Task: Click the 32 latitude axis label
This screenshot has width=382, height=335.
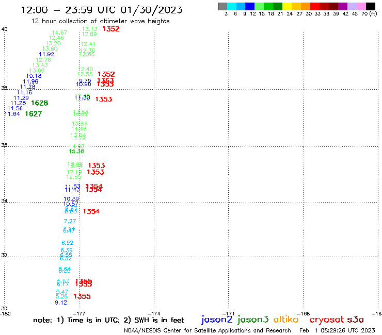Action: click(4, 255)
